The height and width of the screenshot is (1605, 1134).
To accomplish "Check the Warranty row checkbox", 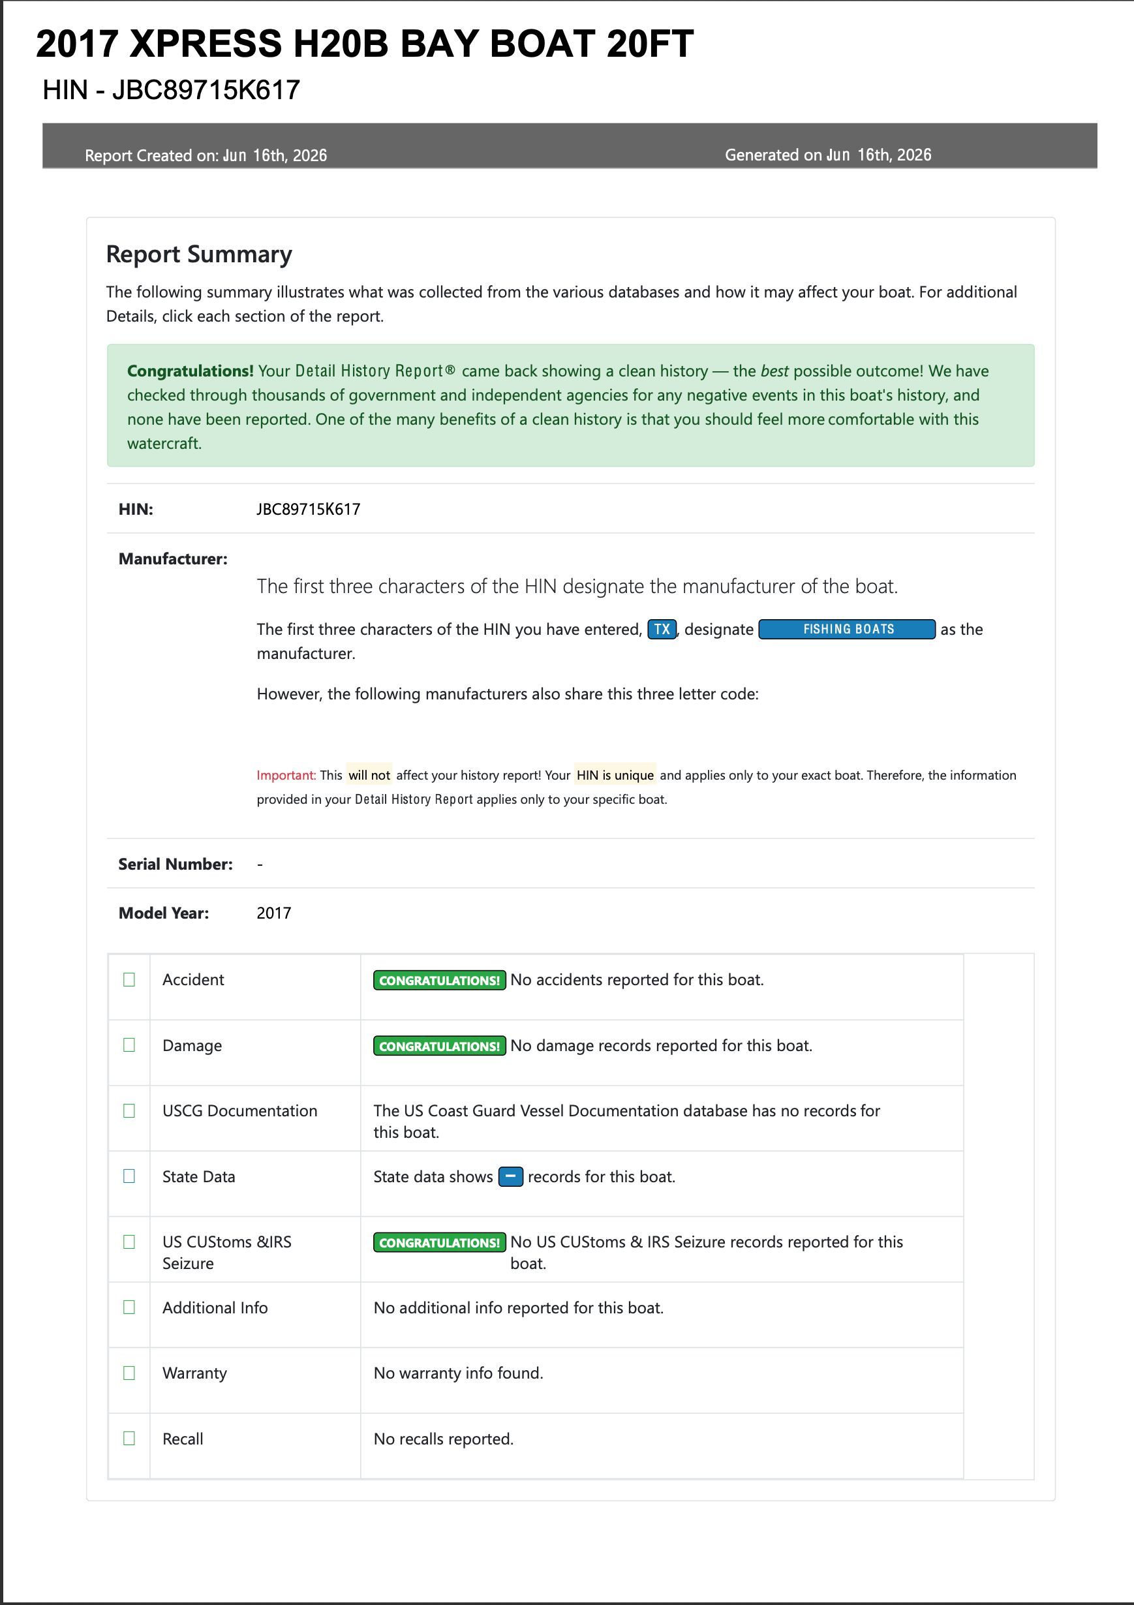I will coord(129,1372).
